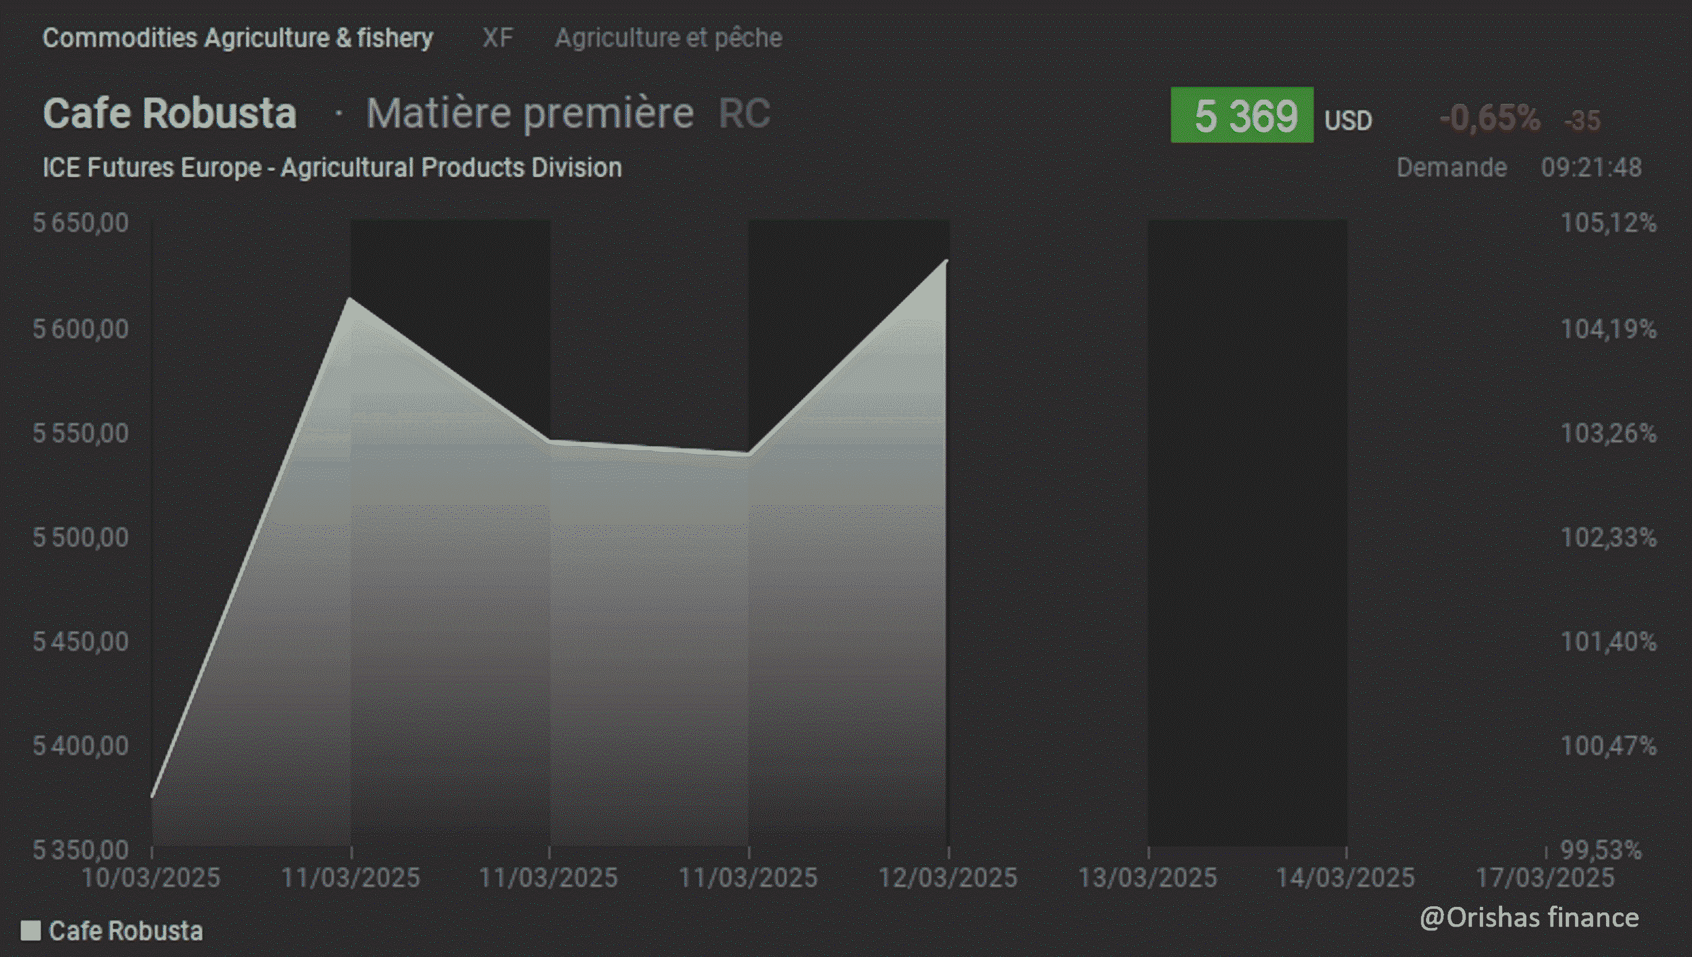Select the '14/03/2025' date axis label
Viewport: 1692px width, 957px height.
(1346, 878)
